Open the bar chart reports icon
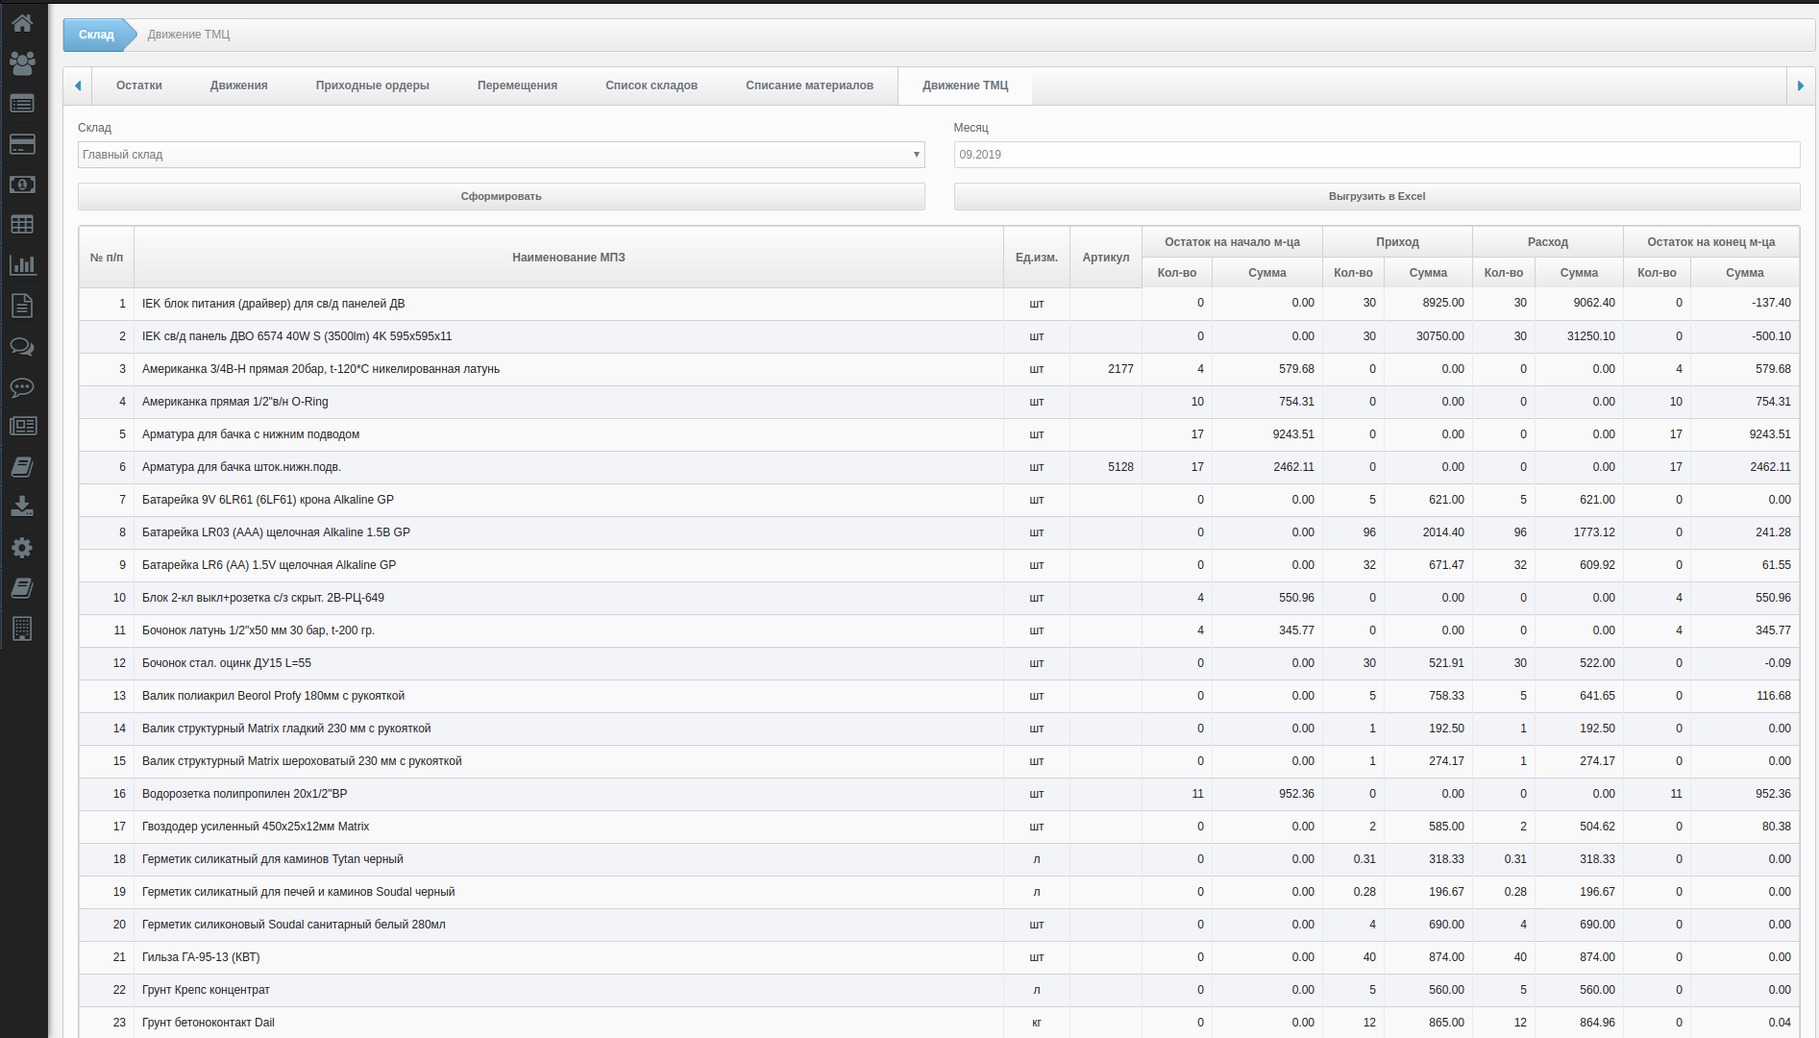Image resolution: width=1819 pixels, height=1038 pixels. 22,265
